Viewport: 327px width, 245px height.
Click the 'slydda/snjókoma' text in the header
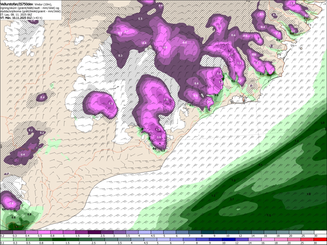[x=10, y=11]
